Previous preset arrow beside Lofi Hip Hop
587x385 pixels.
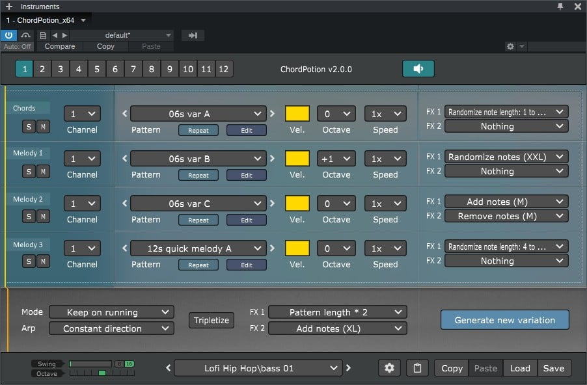click(169, 368)
